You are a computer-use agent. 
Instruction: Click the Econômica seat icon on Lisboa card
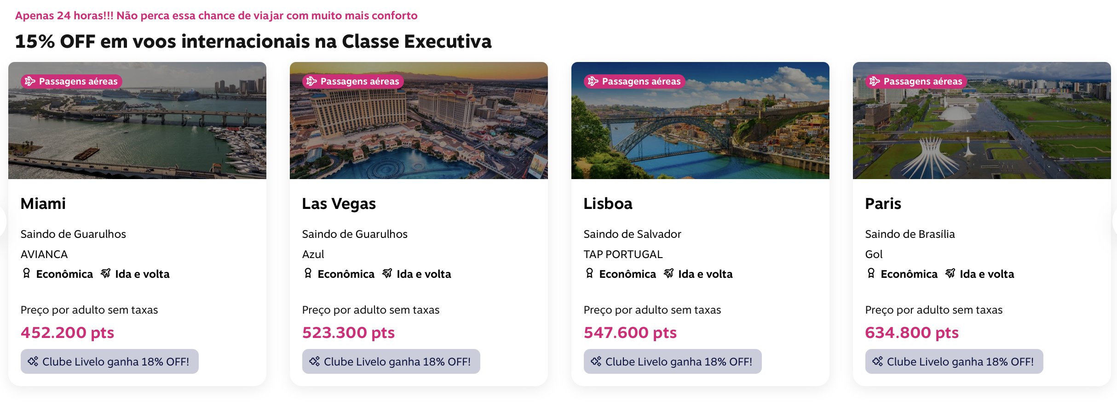click(590, 274)
